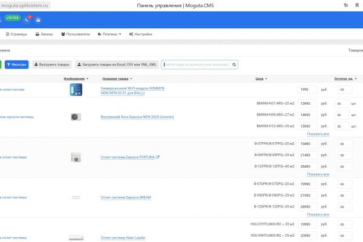
Task: Edit price field showing 21490
Action: point(307,155)
